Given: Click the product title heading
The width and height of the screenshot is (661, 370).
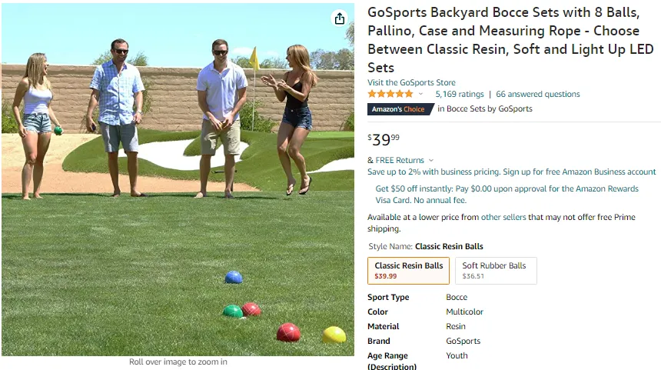Looking at the screenshot, I should click(510, 40).
